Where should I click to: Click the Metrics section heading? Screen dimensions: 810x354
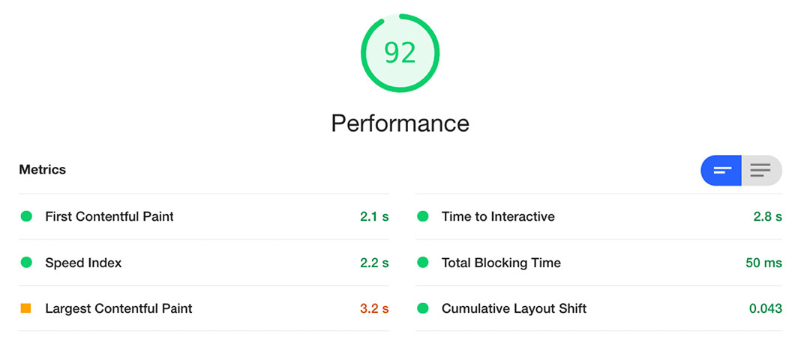[43, 170]
